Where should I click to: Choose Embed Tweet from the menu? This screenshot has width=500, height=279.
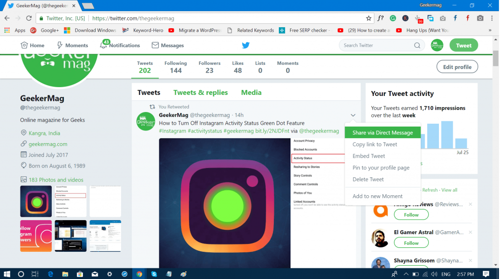coord(383,156)
